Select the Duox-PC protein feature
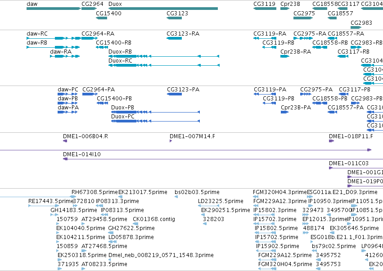The width and height of the screenshot is (383, 271). point(156,121)
